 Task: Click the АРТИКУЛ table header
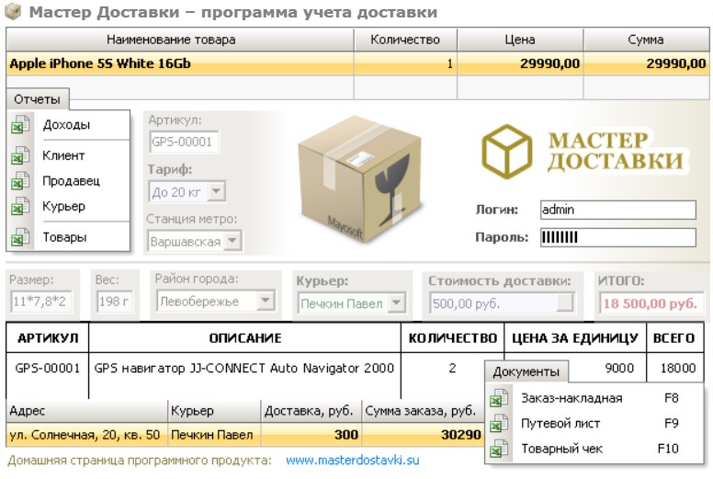tap(48, 338)
